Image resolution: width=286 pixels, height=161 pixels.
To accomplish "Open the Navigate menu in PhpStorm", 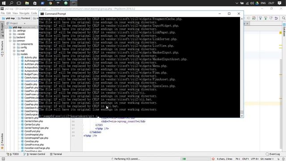I will 24,13.
